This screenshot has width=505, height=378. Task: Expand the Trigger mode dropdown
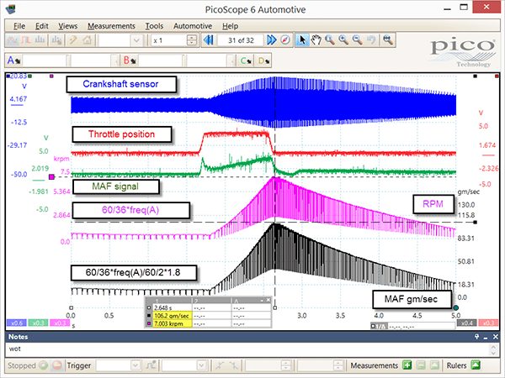coord(136,365)
